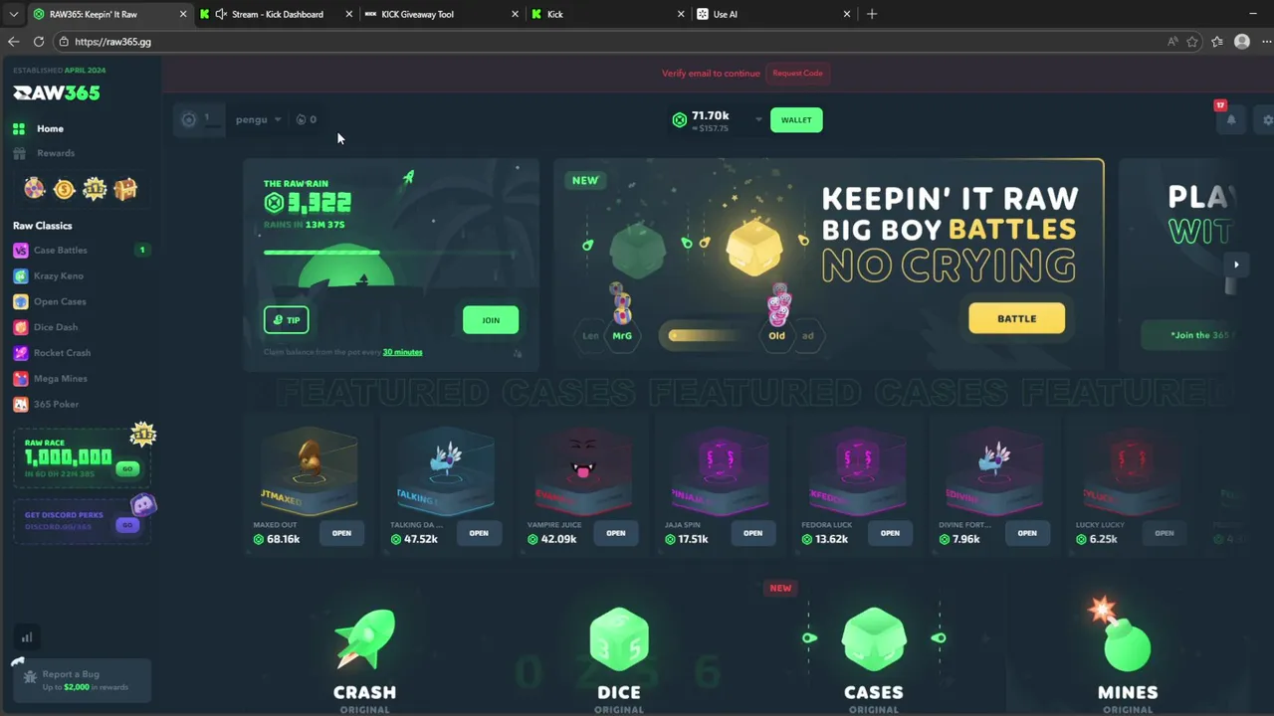The height and width of the screenshot is (716, 1274).
Task: Open the DIVINE FORT... case
Action: tap(1027, 533)
